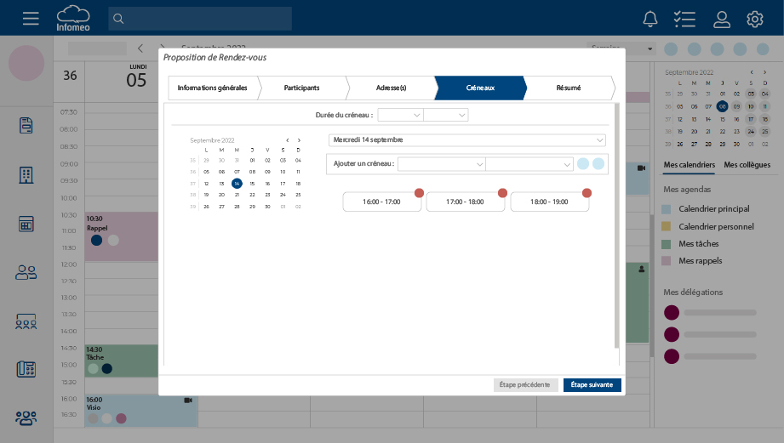The width and height of the screenshot is (784, 443).
Task: Open second Durée du créneau dropdown
Action: coord(445,115)
